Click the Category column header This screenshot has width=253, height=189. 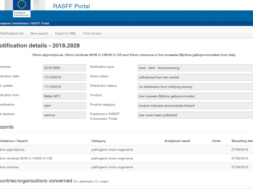[99, 141]
